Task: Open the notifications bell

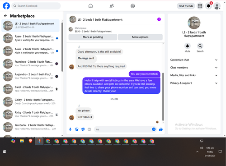Action: click(208, 6)
